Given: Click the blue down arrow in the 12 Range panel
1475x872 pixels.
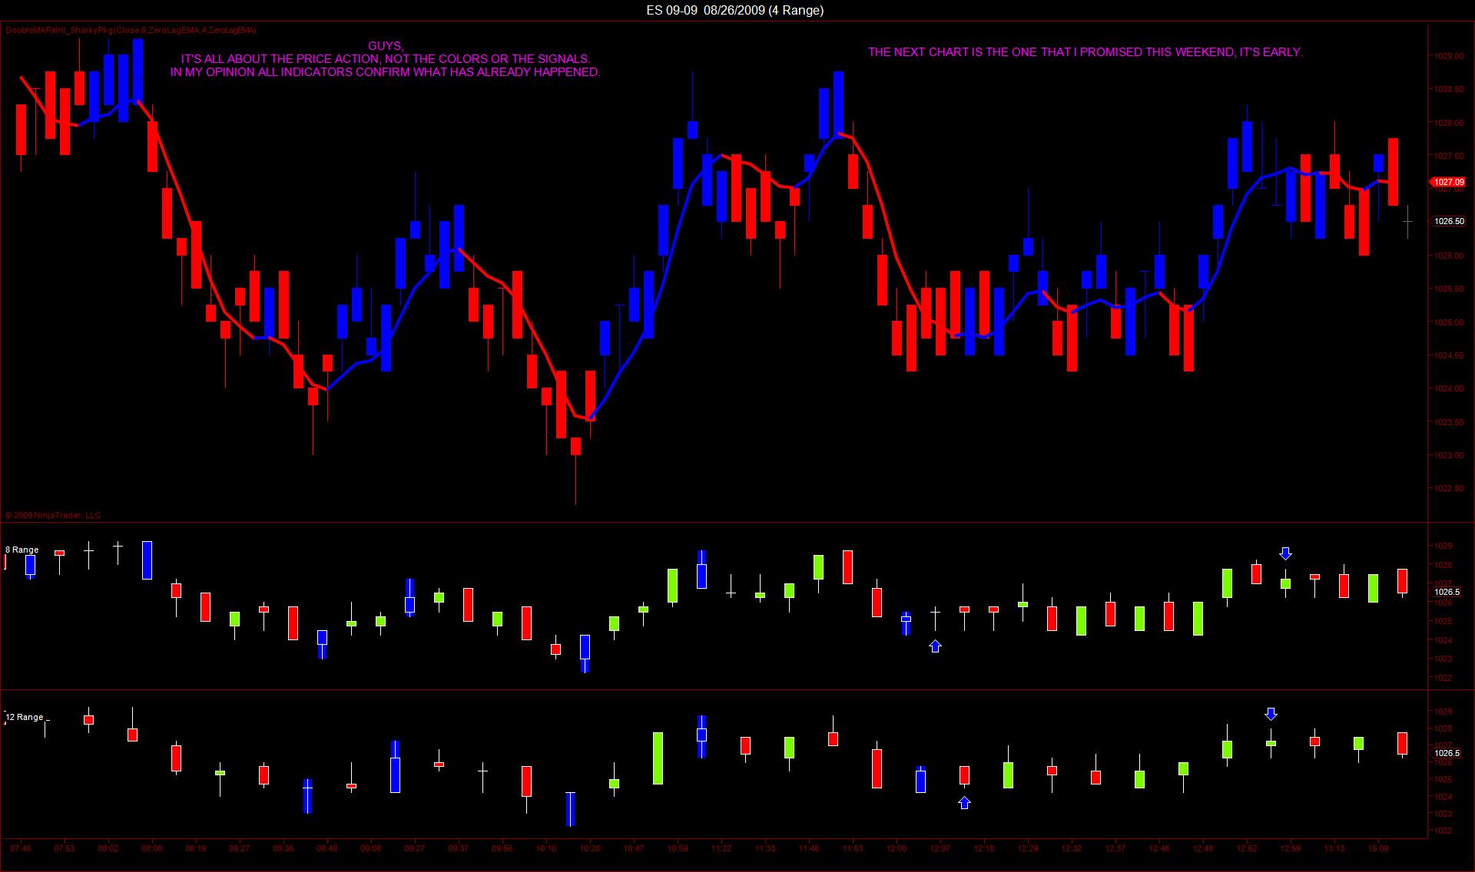Looking at the screenshot, I should click(x=1271, y=714).
